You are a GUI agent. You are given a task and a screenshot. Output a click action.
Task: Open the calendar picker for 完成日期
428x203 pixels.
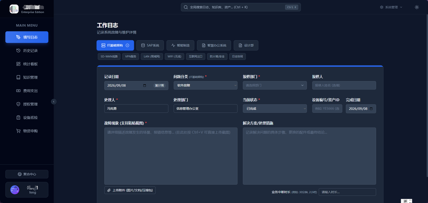pyautogui.click(x=371, y=109)
